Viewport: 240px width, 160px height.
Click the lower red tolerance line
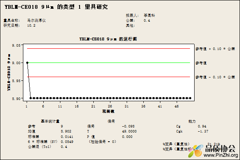pos(109,77)
